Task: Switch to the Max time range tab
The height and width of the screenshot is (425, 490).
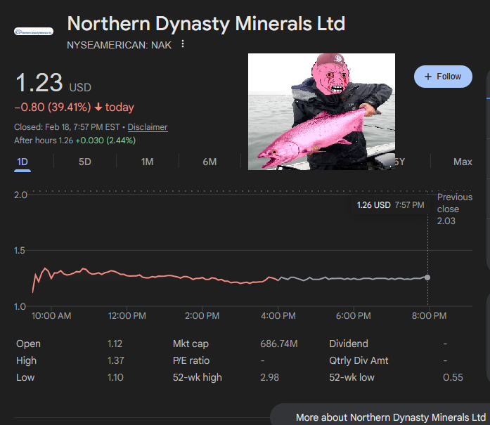Action: pos(463,162)
